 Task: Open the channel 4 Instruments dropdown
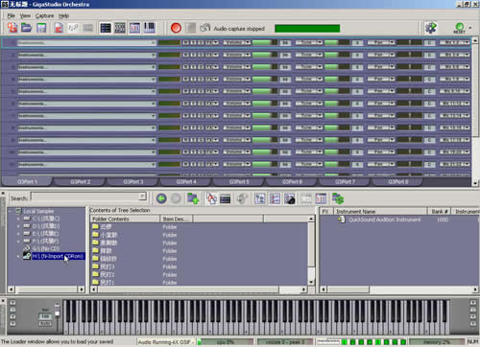(86, 80)
